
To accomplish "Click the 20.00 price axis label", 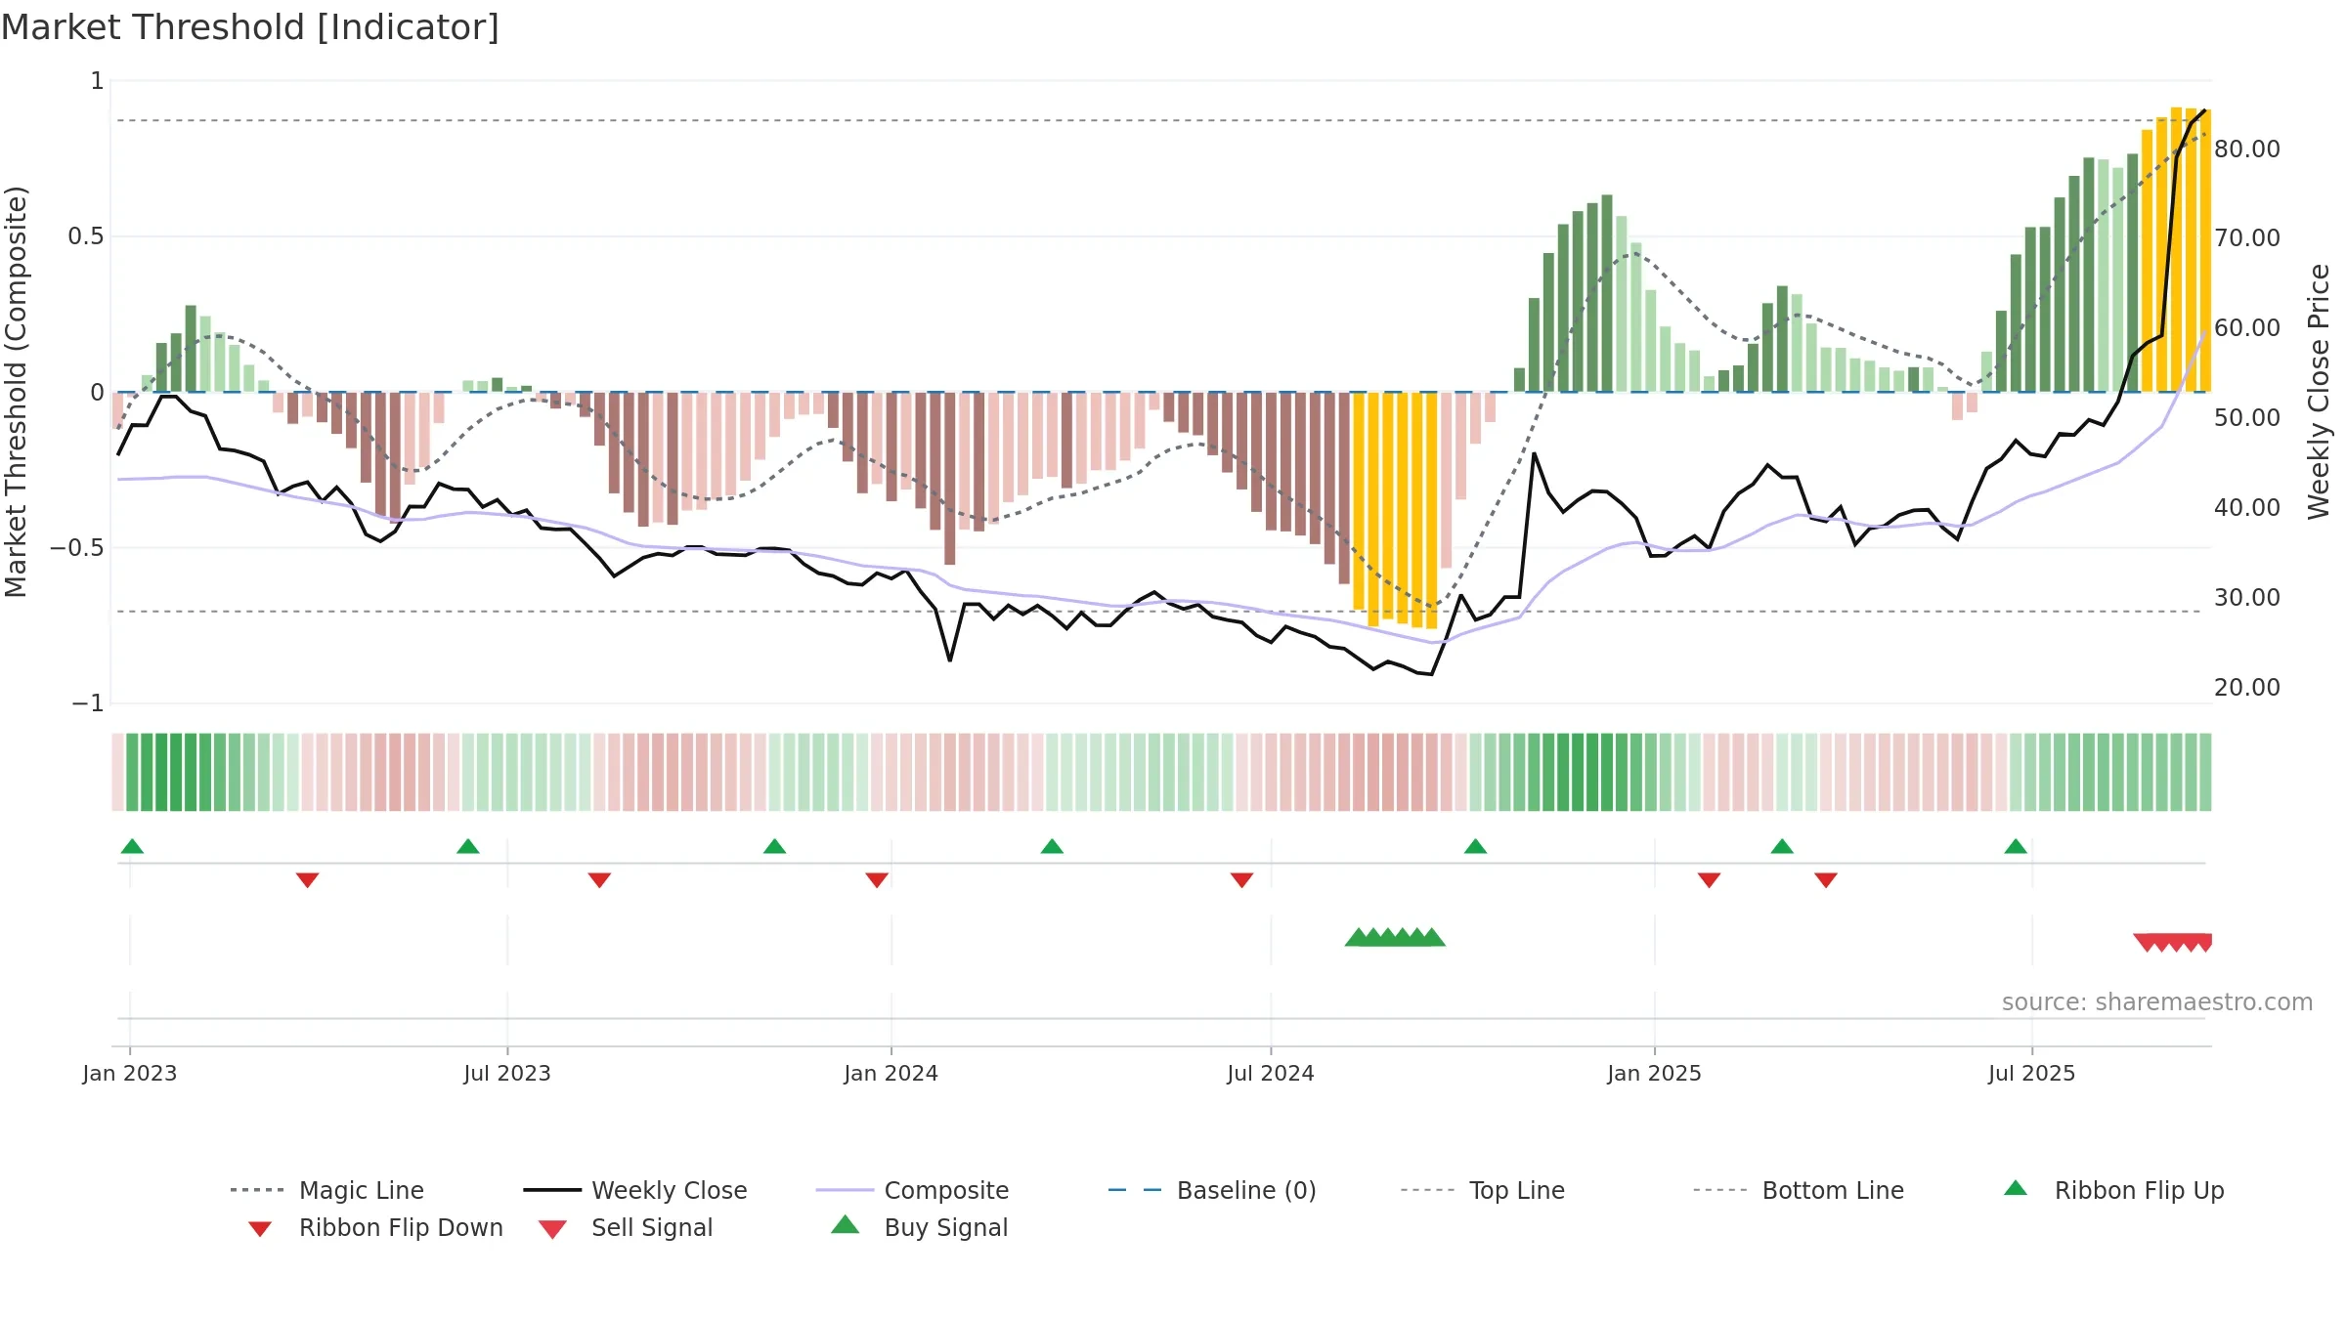I will click(x=2247, y=687).
